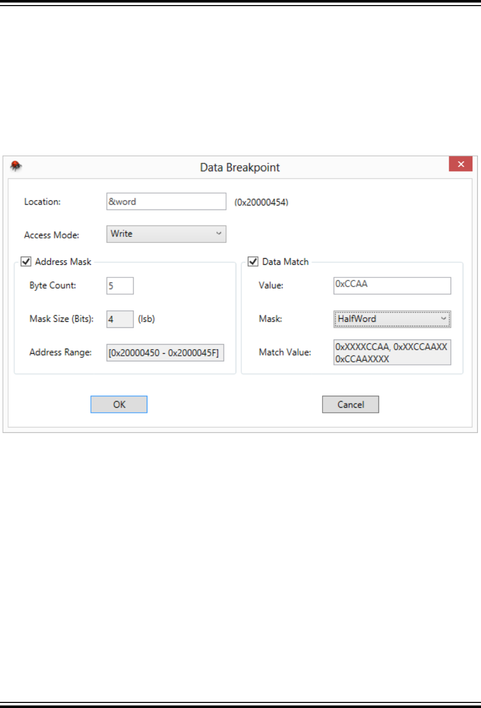Open the Mask HalfWord dropdown
This screenshot has width=481, height=708.
[392, 319]
